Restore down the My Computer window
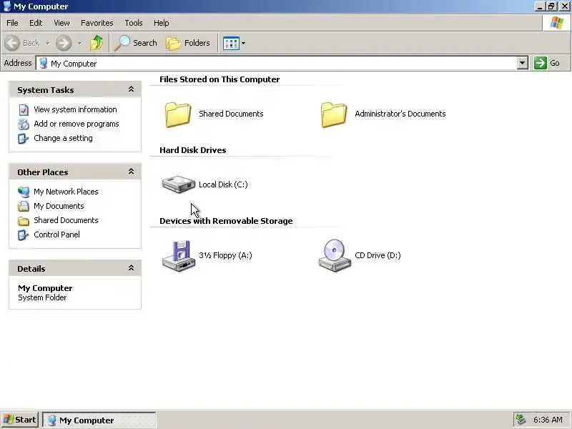Viewport: 572px width, 429px height. pos(551,6)
